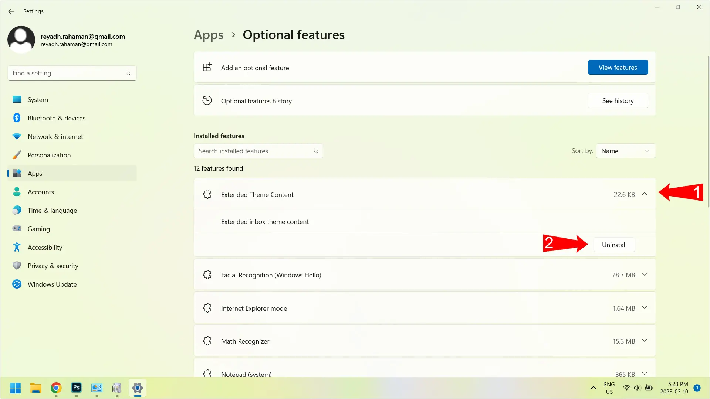710x399 pixels.
Task: Click the Settings gear in taskbar
Action: tap(137, 388)
